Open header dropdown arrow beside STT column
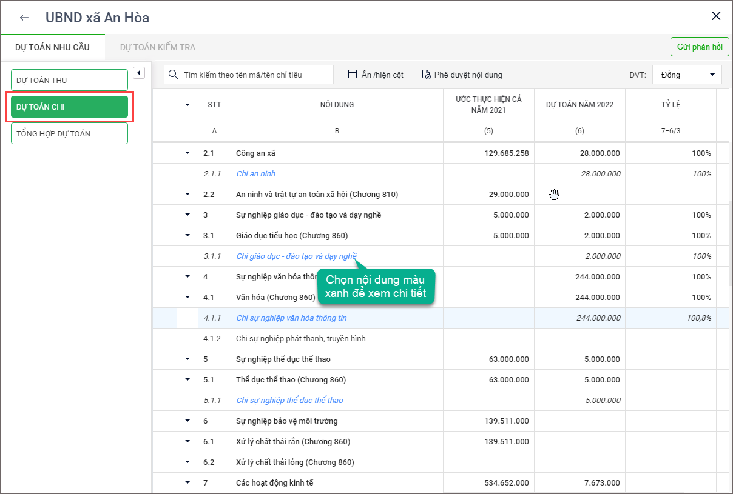733x494 pixels. tap(187, 105)
